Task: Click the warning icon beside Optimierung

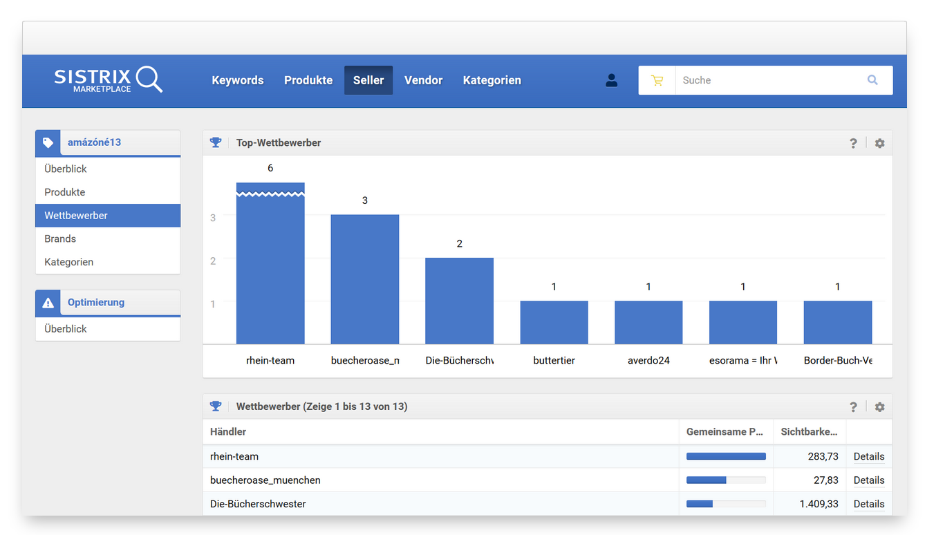Action: [x=48, y=303]
